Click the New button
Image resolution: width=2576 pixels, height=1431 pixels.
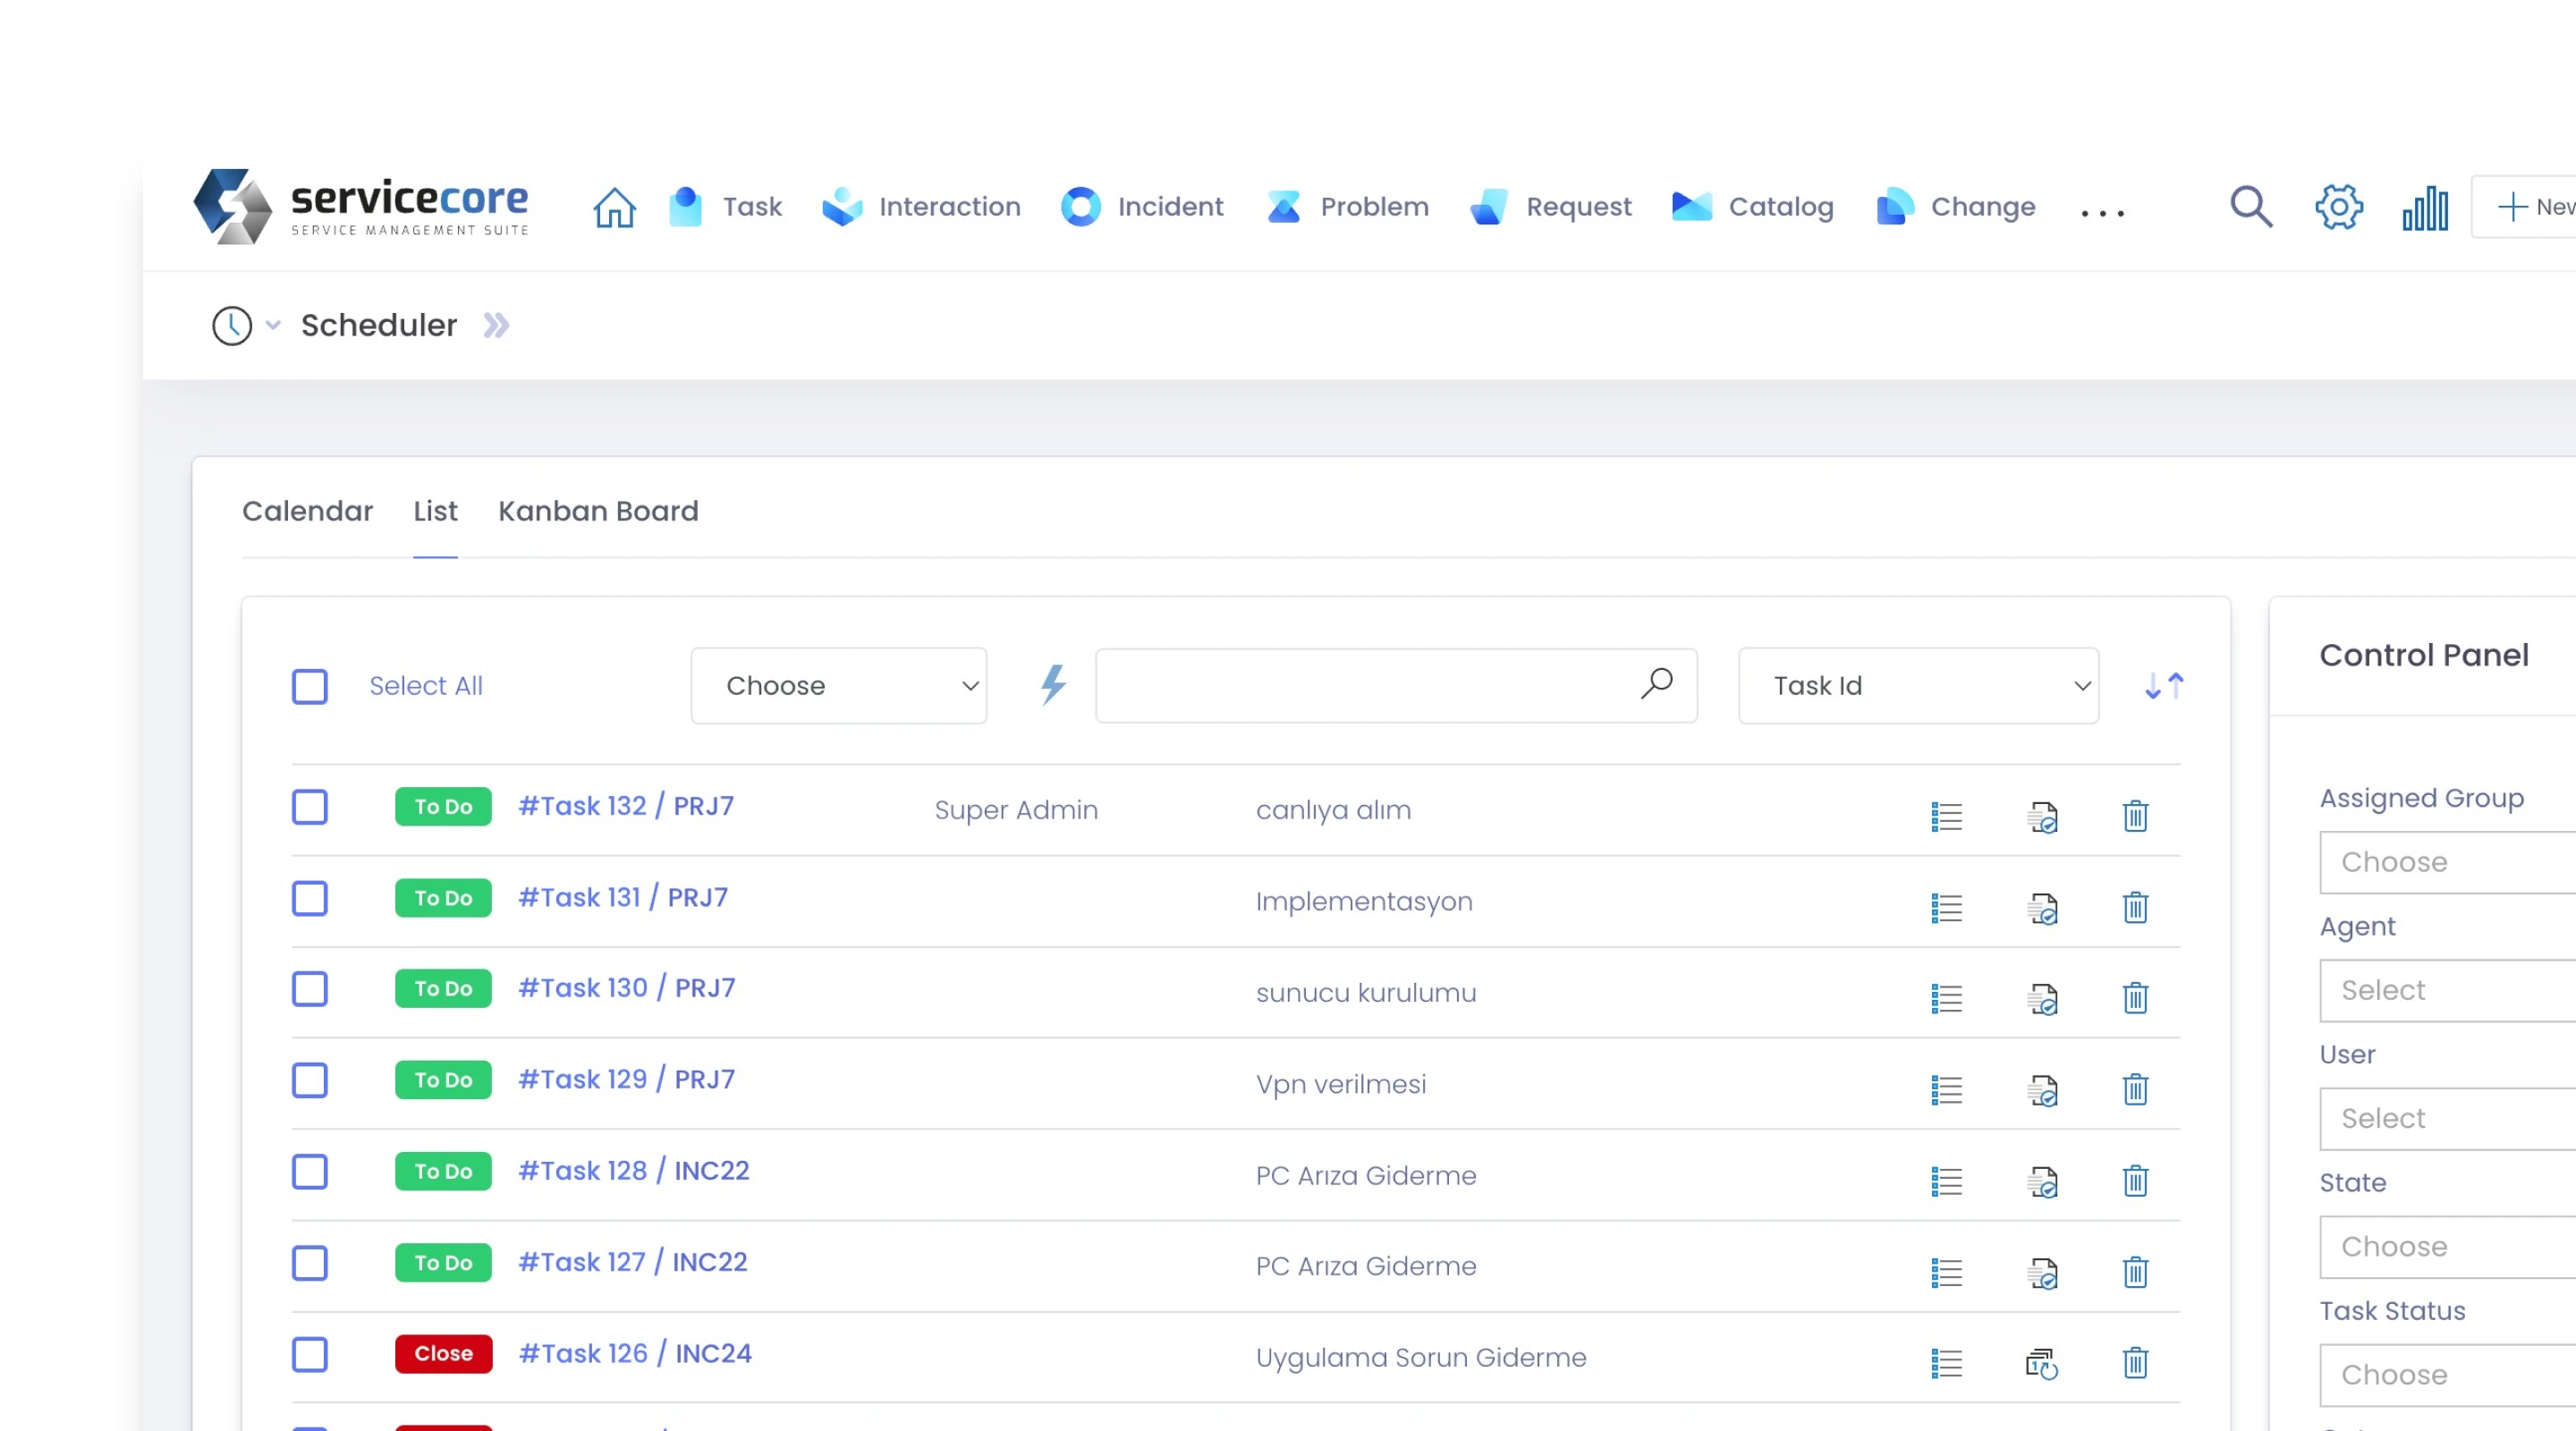coord(2525,207)
